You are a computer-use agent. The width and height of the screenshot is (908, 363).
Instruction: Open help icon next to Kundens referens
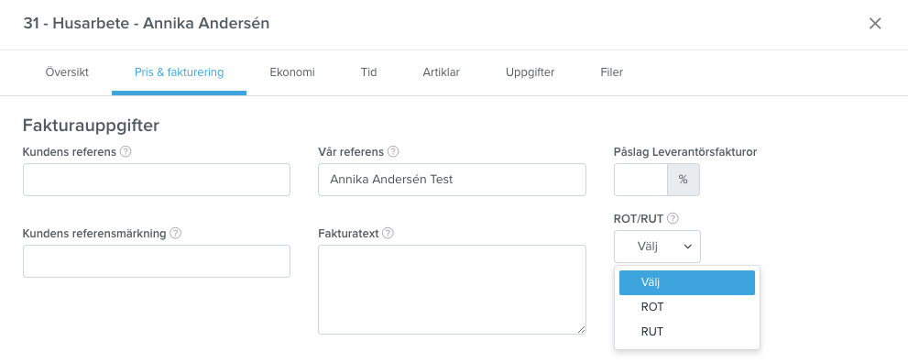point(126,151)
